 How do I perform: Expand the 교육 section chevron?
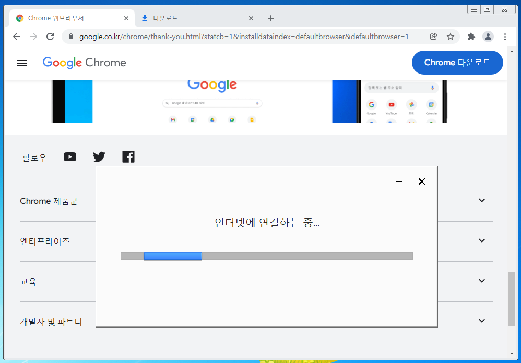tap(482, 281)
